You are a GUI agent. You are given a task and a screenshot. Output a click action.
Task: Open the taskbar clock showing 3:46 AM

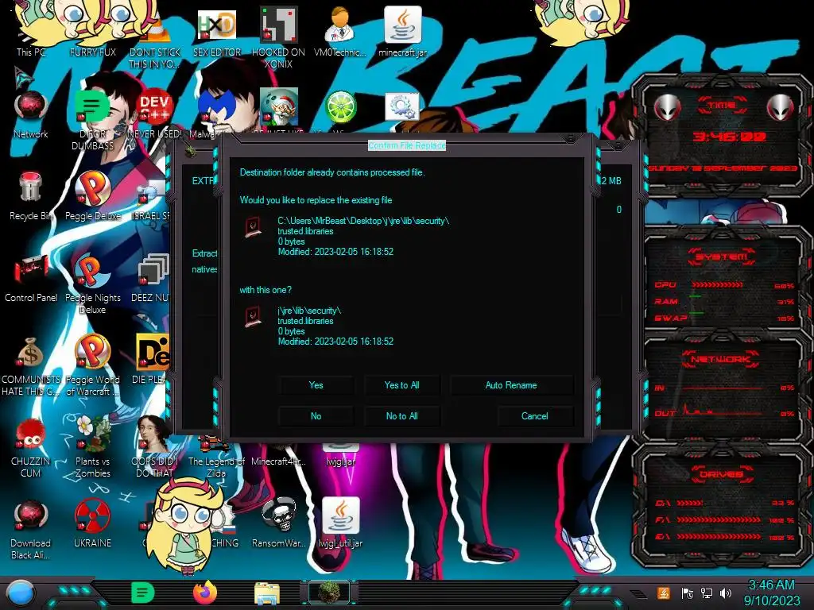(772, 593)
